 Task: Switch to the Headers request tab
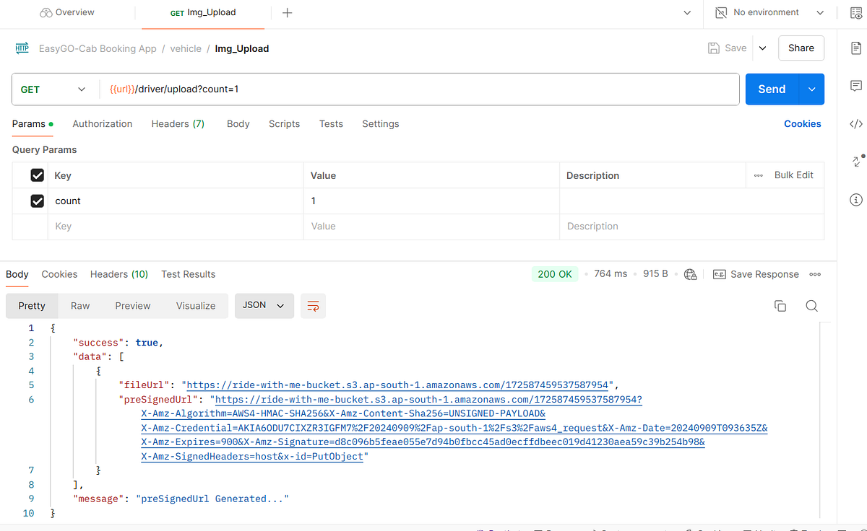(x=178, y=123)
